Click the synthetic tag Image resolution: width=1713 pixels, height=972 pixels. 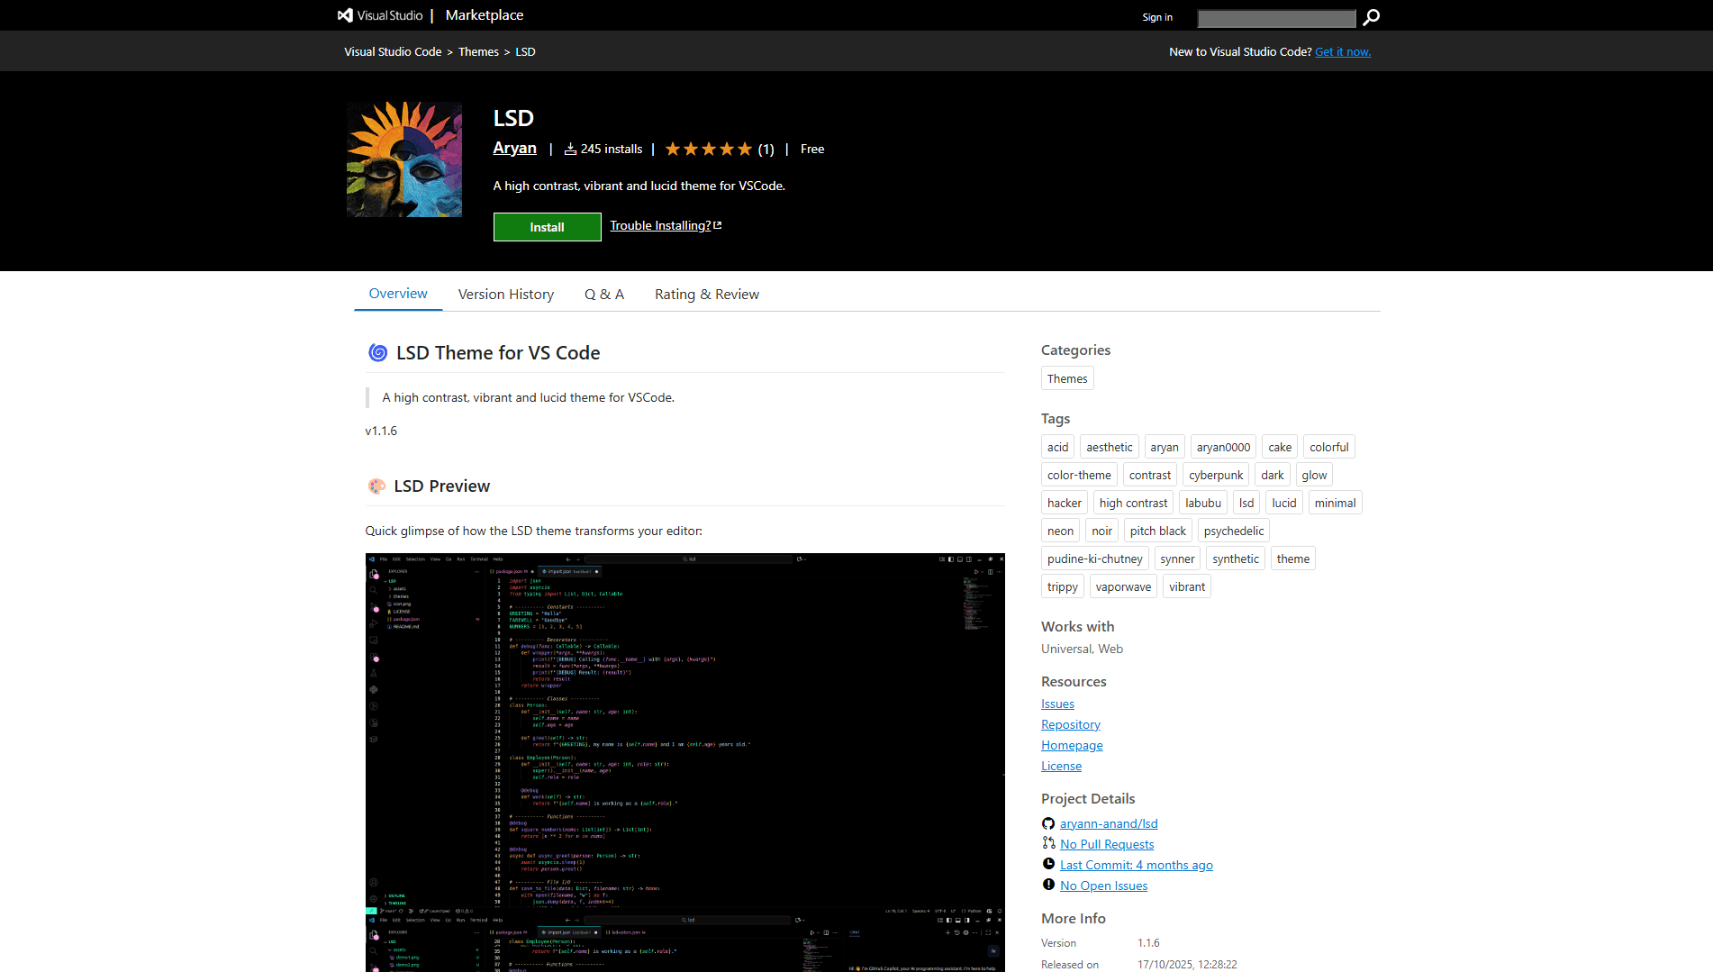click(1236, 559)
